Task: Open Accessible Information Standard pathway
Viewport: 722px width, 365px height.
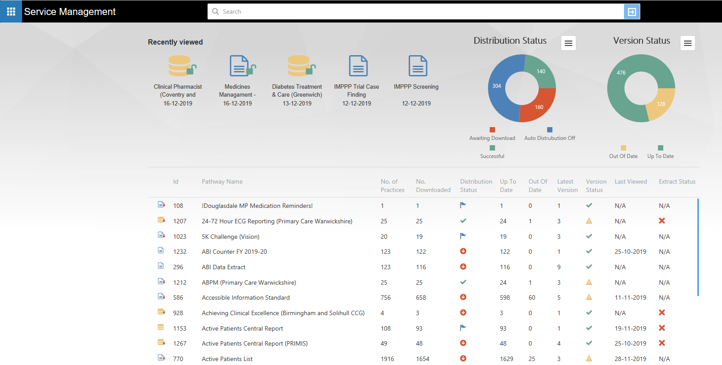Action: click(x=246, y=297)
